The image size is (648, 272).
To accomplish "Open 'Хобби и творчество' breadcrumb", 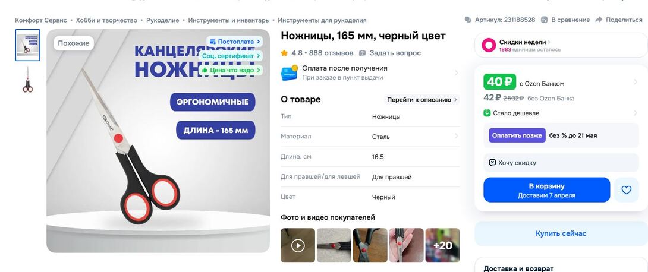I will pos(106,20).
